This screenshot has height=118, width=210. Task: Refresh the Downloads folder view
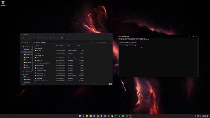point(93,42)
